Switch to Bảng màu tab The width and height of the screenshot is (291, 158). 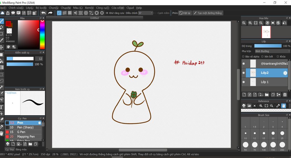[x=21, y=149]
